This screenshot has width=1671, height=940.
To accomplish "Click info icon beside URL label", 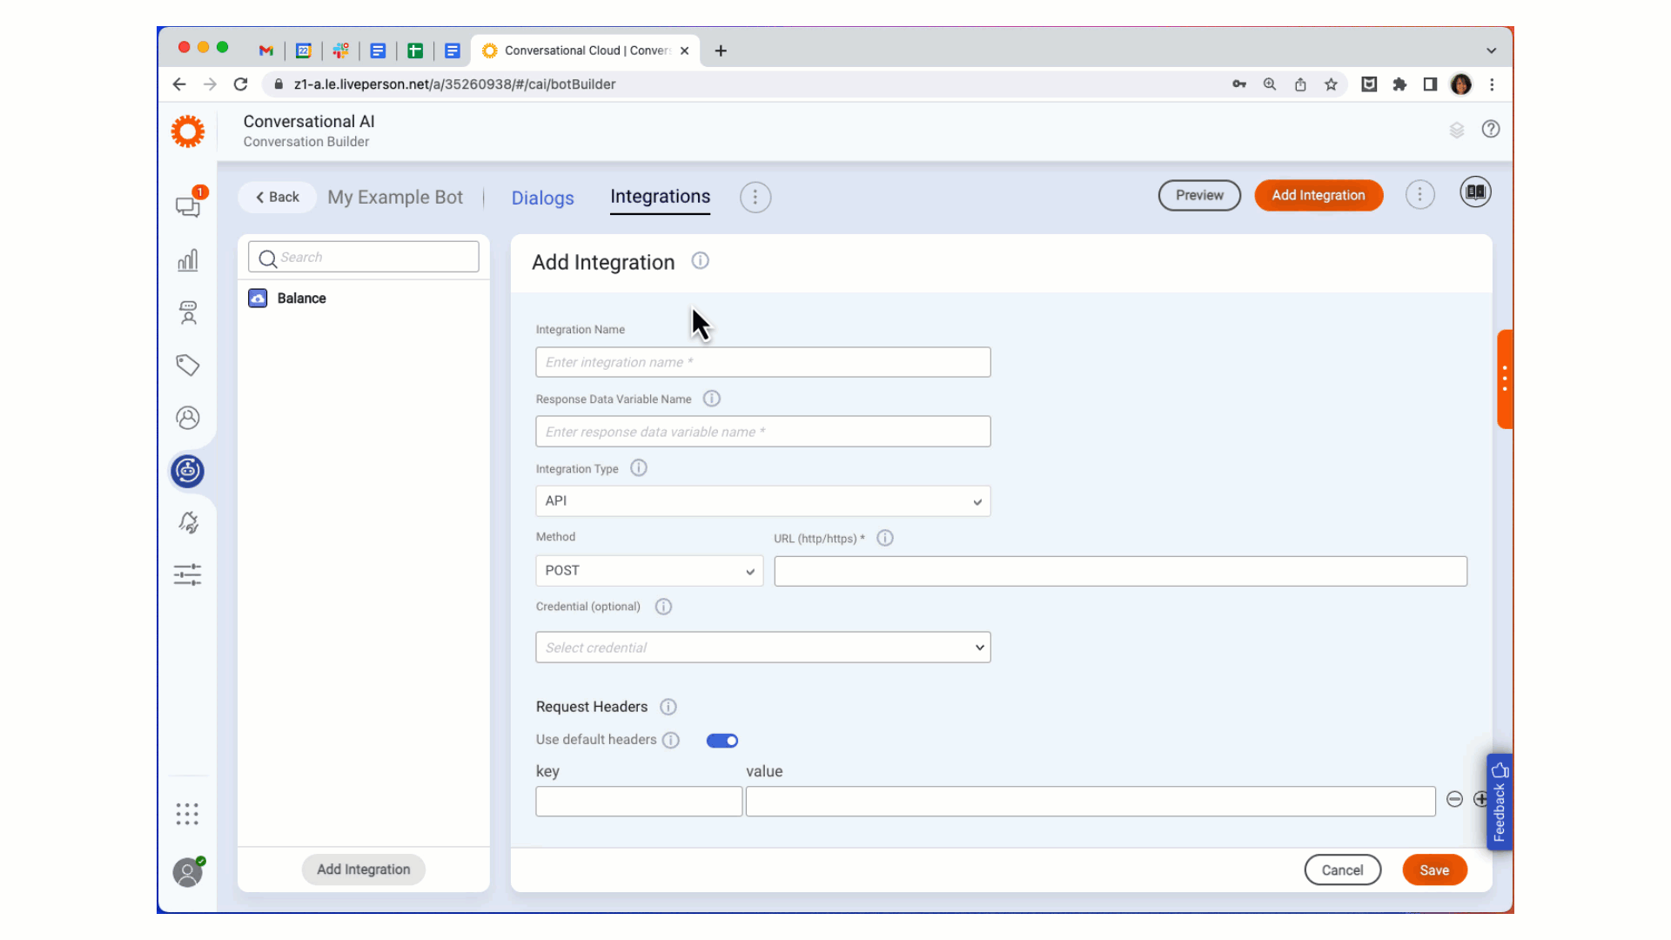I will click(x=885, y=538).
